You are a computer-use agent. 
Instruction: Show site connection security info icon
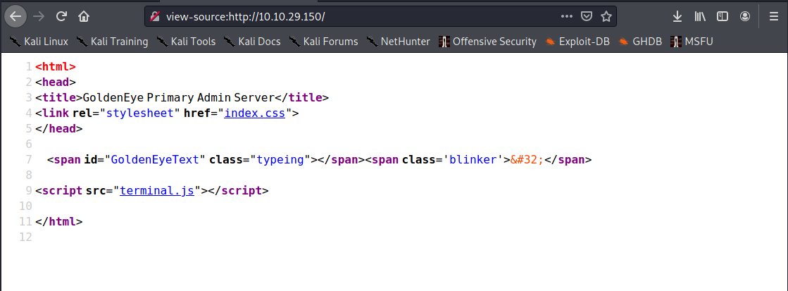[x=156, y=17]
